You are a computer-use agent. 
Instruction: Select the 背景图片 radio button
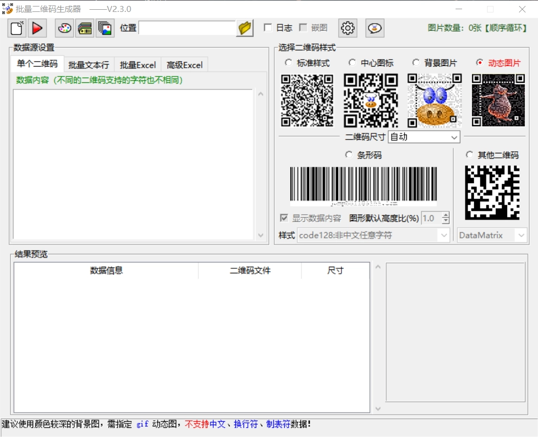(x=415, y=62)
